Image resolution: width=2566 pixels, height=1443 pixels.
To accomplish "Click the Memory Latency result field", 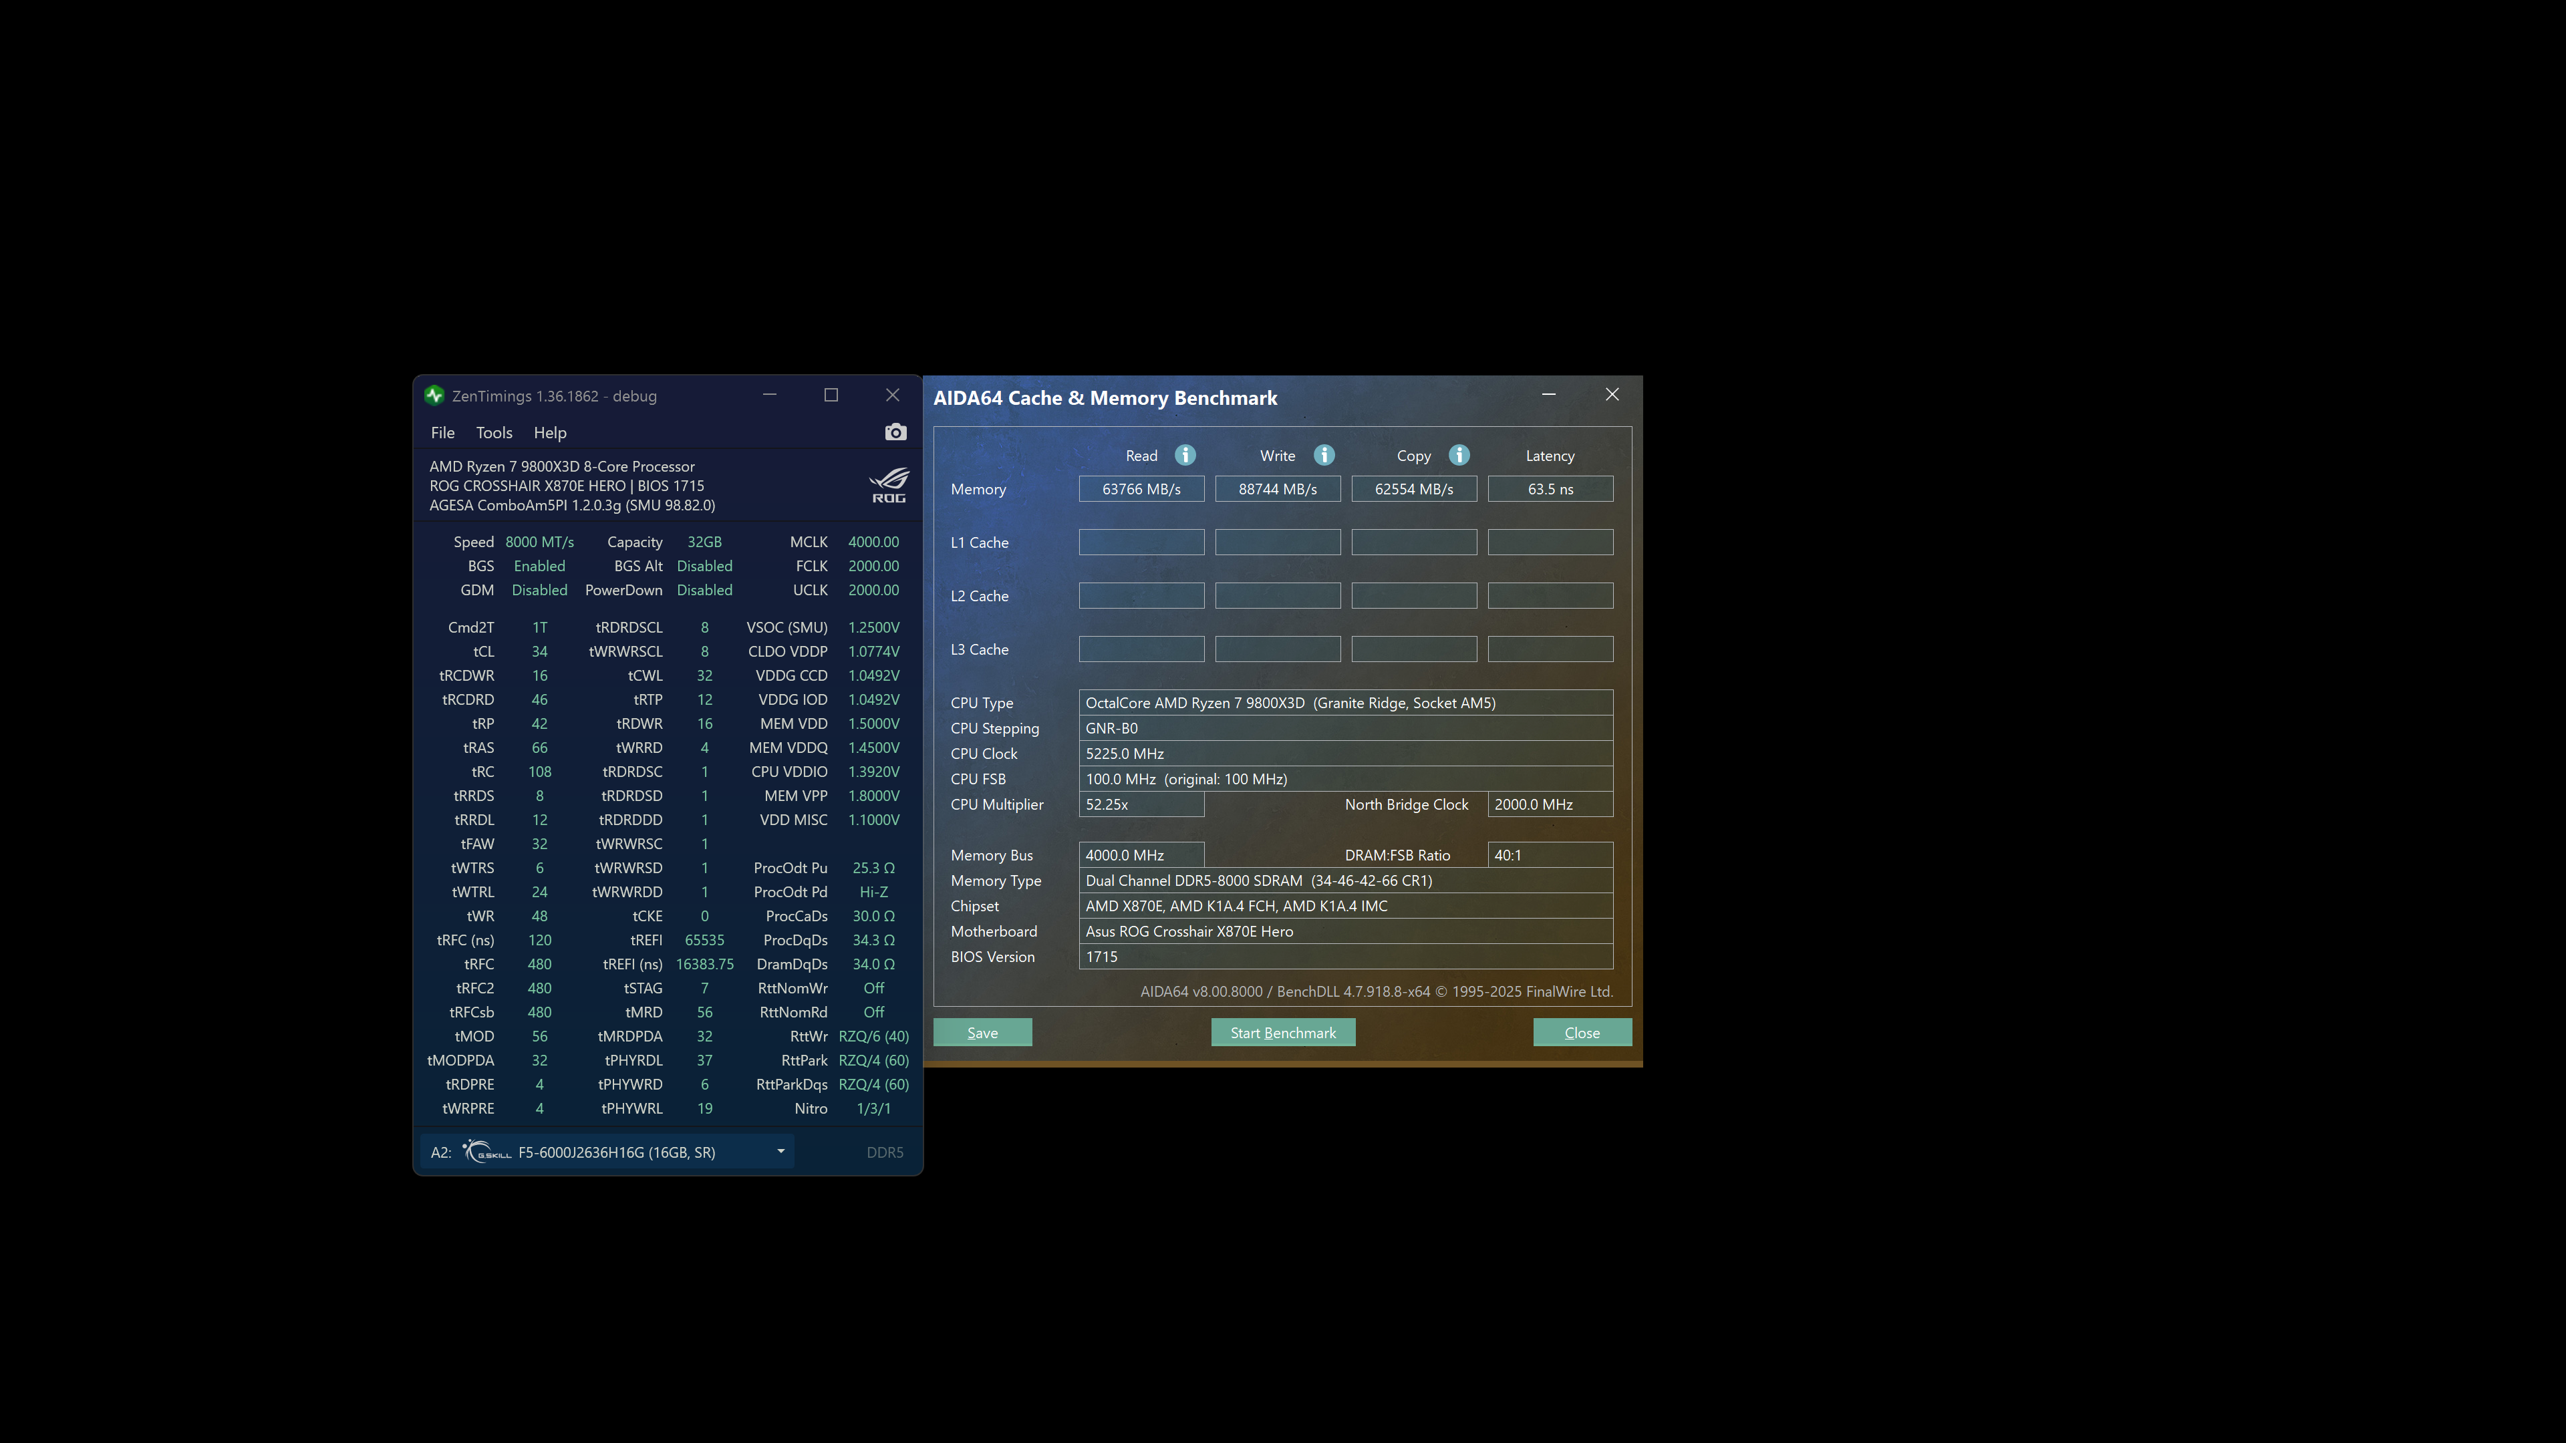I will (1549, 489).
